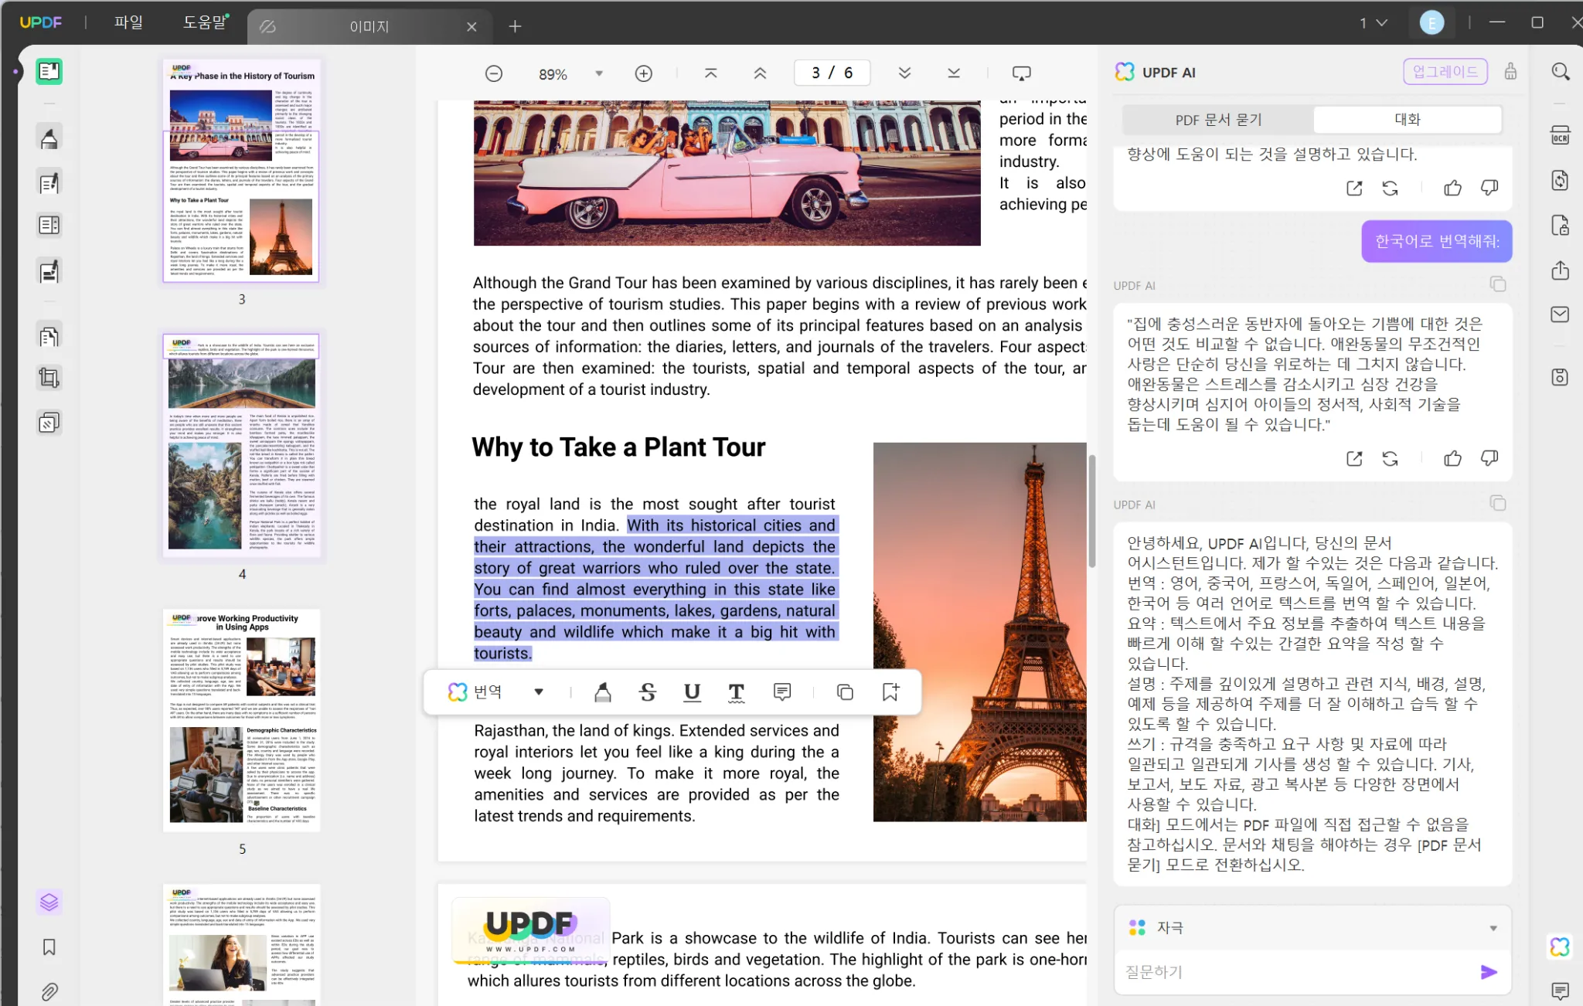Like the Korean translation AI response
Viewport: 1583px width, 1006px height.
[x=1452, y=458]
